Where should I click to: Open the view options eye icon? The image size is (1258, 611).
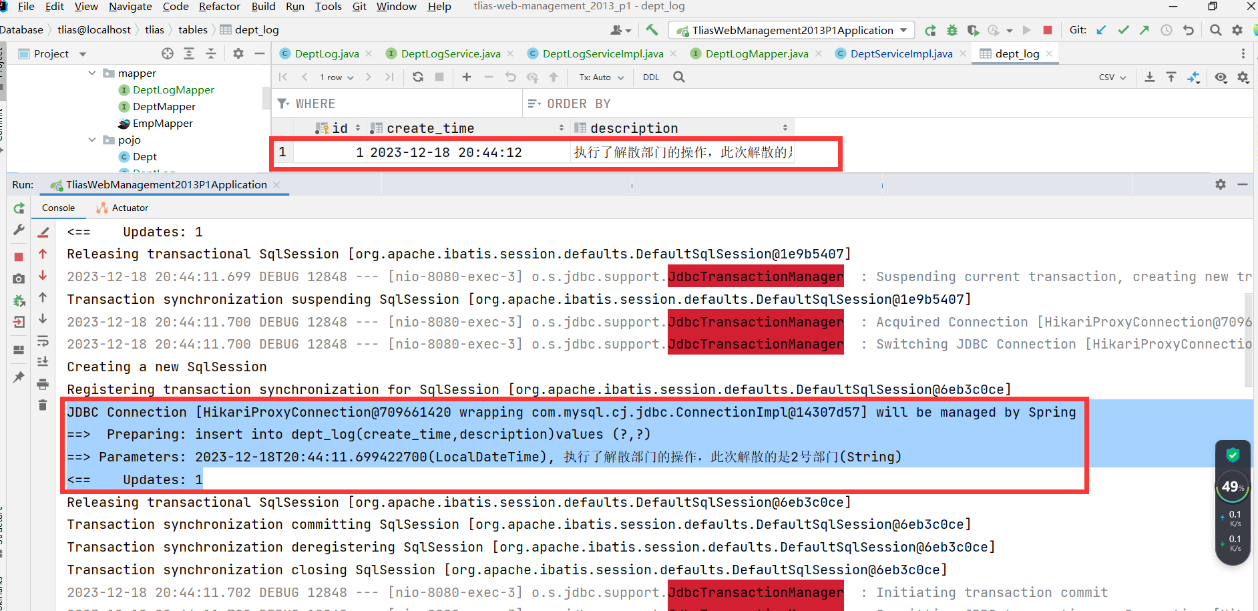(1221, 77)
